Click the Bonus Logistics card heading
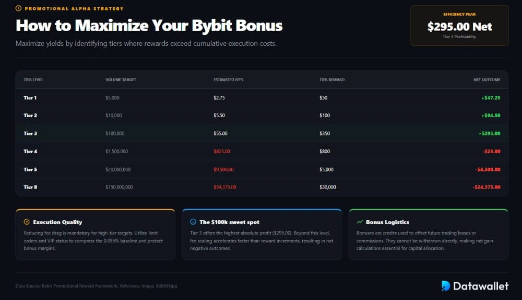This screenshot has width=522, height=300. point(387,222)
